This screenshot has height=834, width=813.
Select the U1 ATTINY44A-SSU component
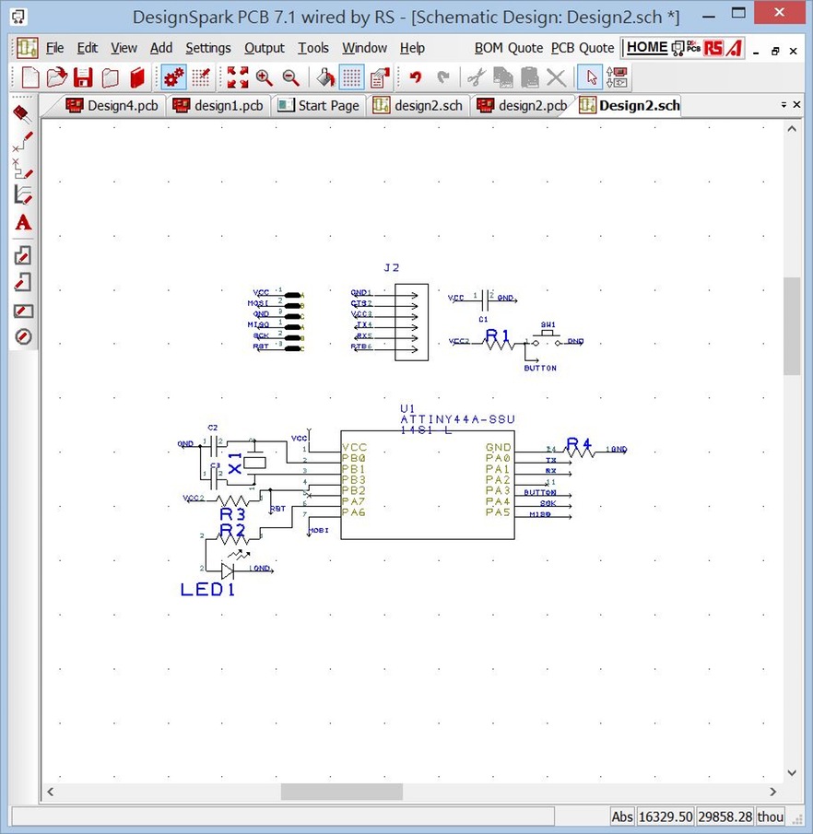coord(428,485)
